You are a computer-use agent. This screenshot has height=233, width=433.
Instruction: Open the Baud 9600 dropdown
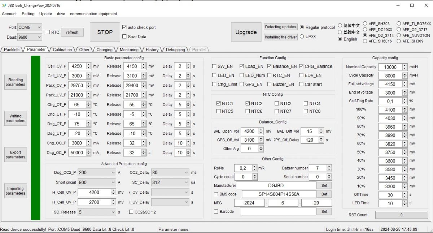[x=30, y=37]
